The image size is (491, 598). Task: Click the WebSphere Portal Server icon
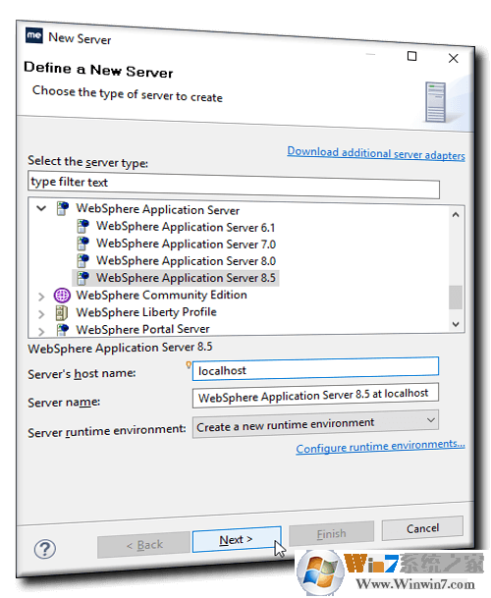coord(63,330)
